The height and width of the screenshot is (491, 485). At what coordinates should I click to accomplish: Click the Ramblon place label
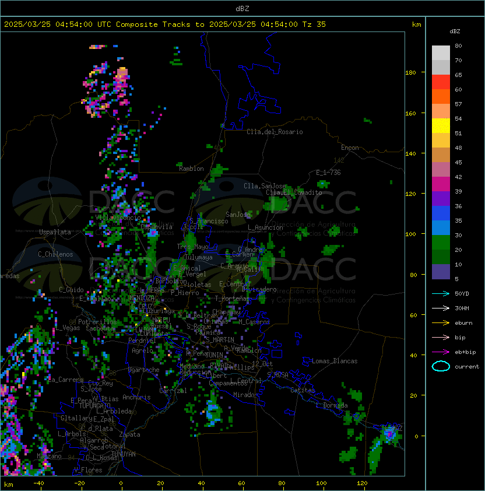pyautogui.click(x=191, y=169)
